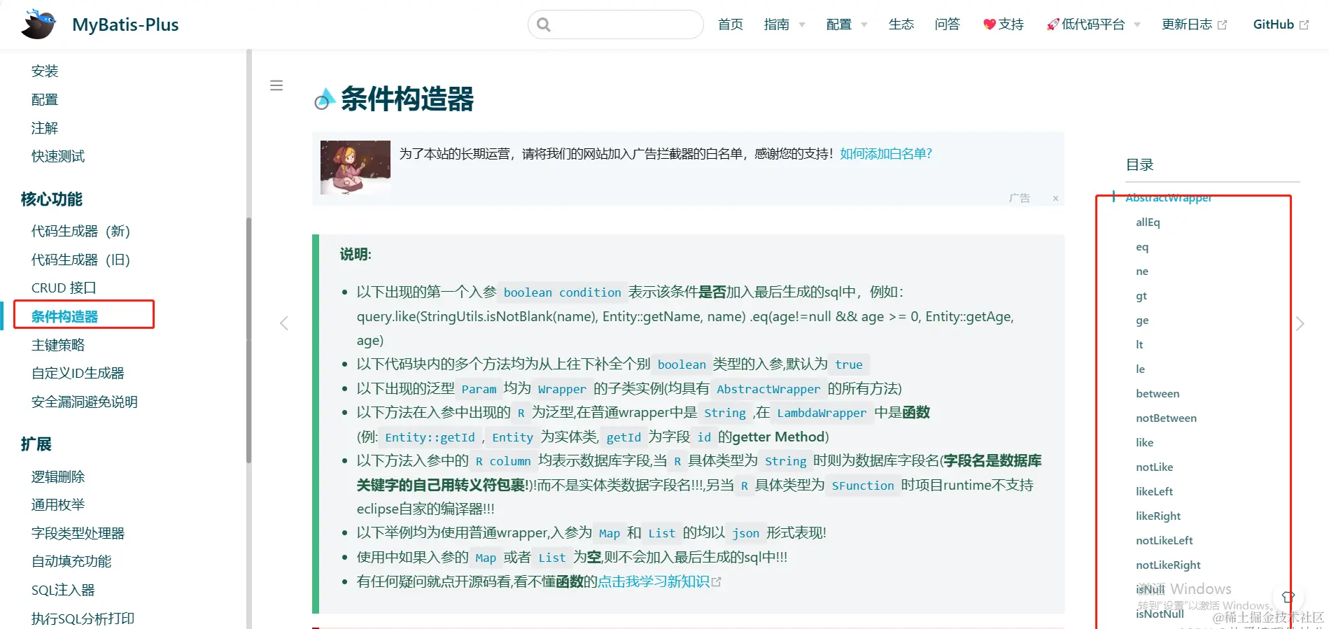The image size is (1329, 629).
Task: Go to previous page arrow
Action: (x=284, y=323)
